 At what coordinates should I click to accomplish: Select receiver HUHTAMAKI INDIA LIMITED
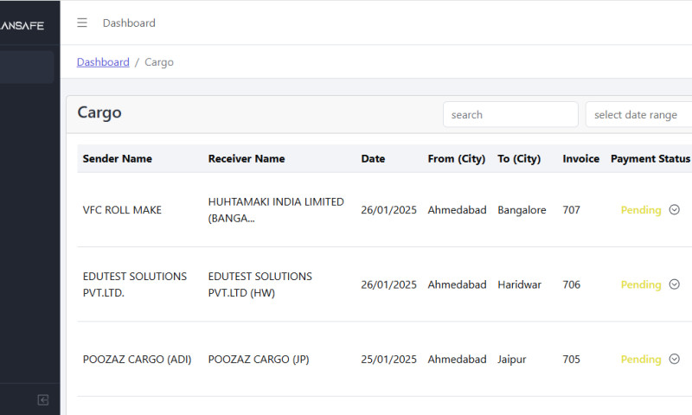276,210
